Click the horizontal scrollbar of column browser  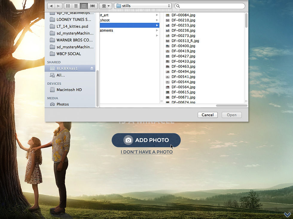232,106
